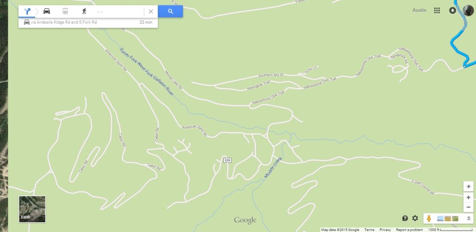Pick up the Street View pegman
This screenshot has height=232, width=476.
click(429, 218)
